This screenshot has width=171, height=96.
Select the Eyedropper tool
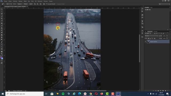(x=2, y=21)
